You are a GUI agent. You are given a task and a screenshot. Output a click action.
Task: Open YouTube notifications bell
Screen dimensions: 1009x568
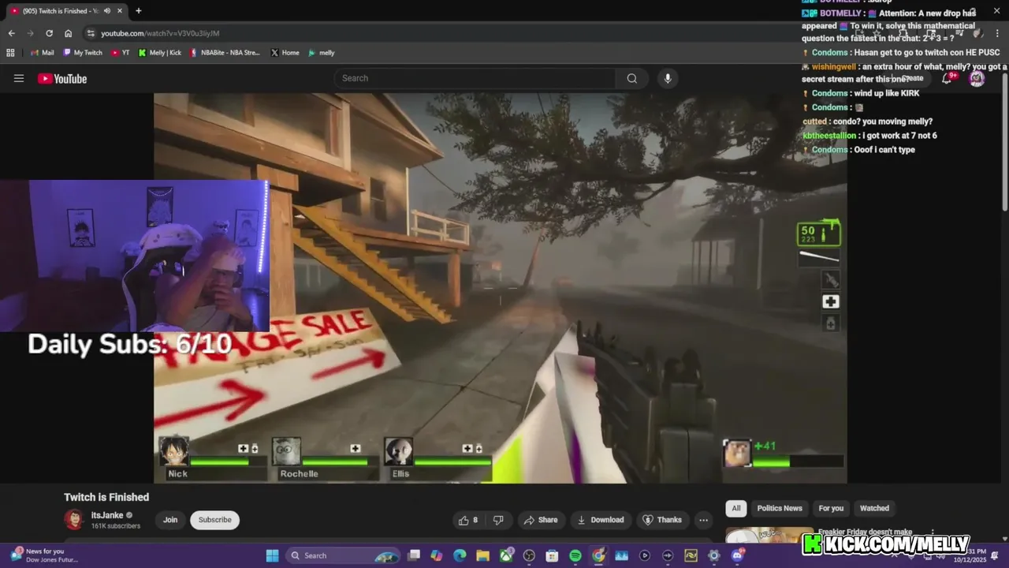[948, 78]
